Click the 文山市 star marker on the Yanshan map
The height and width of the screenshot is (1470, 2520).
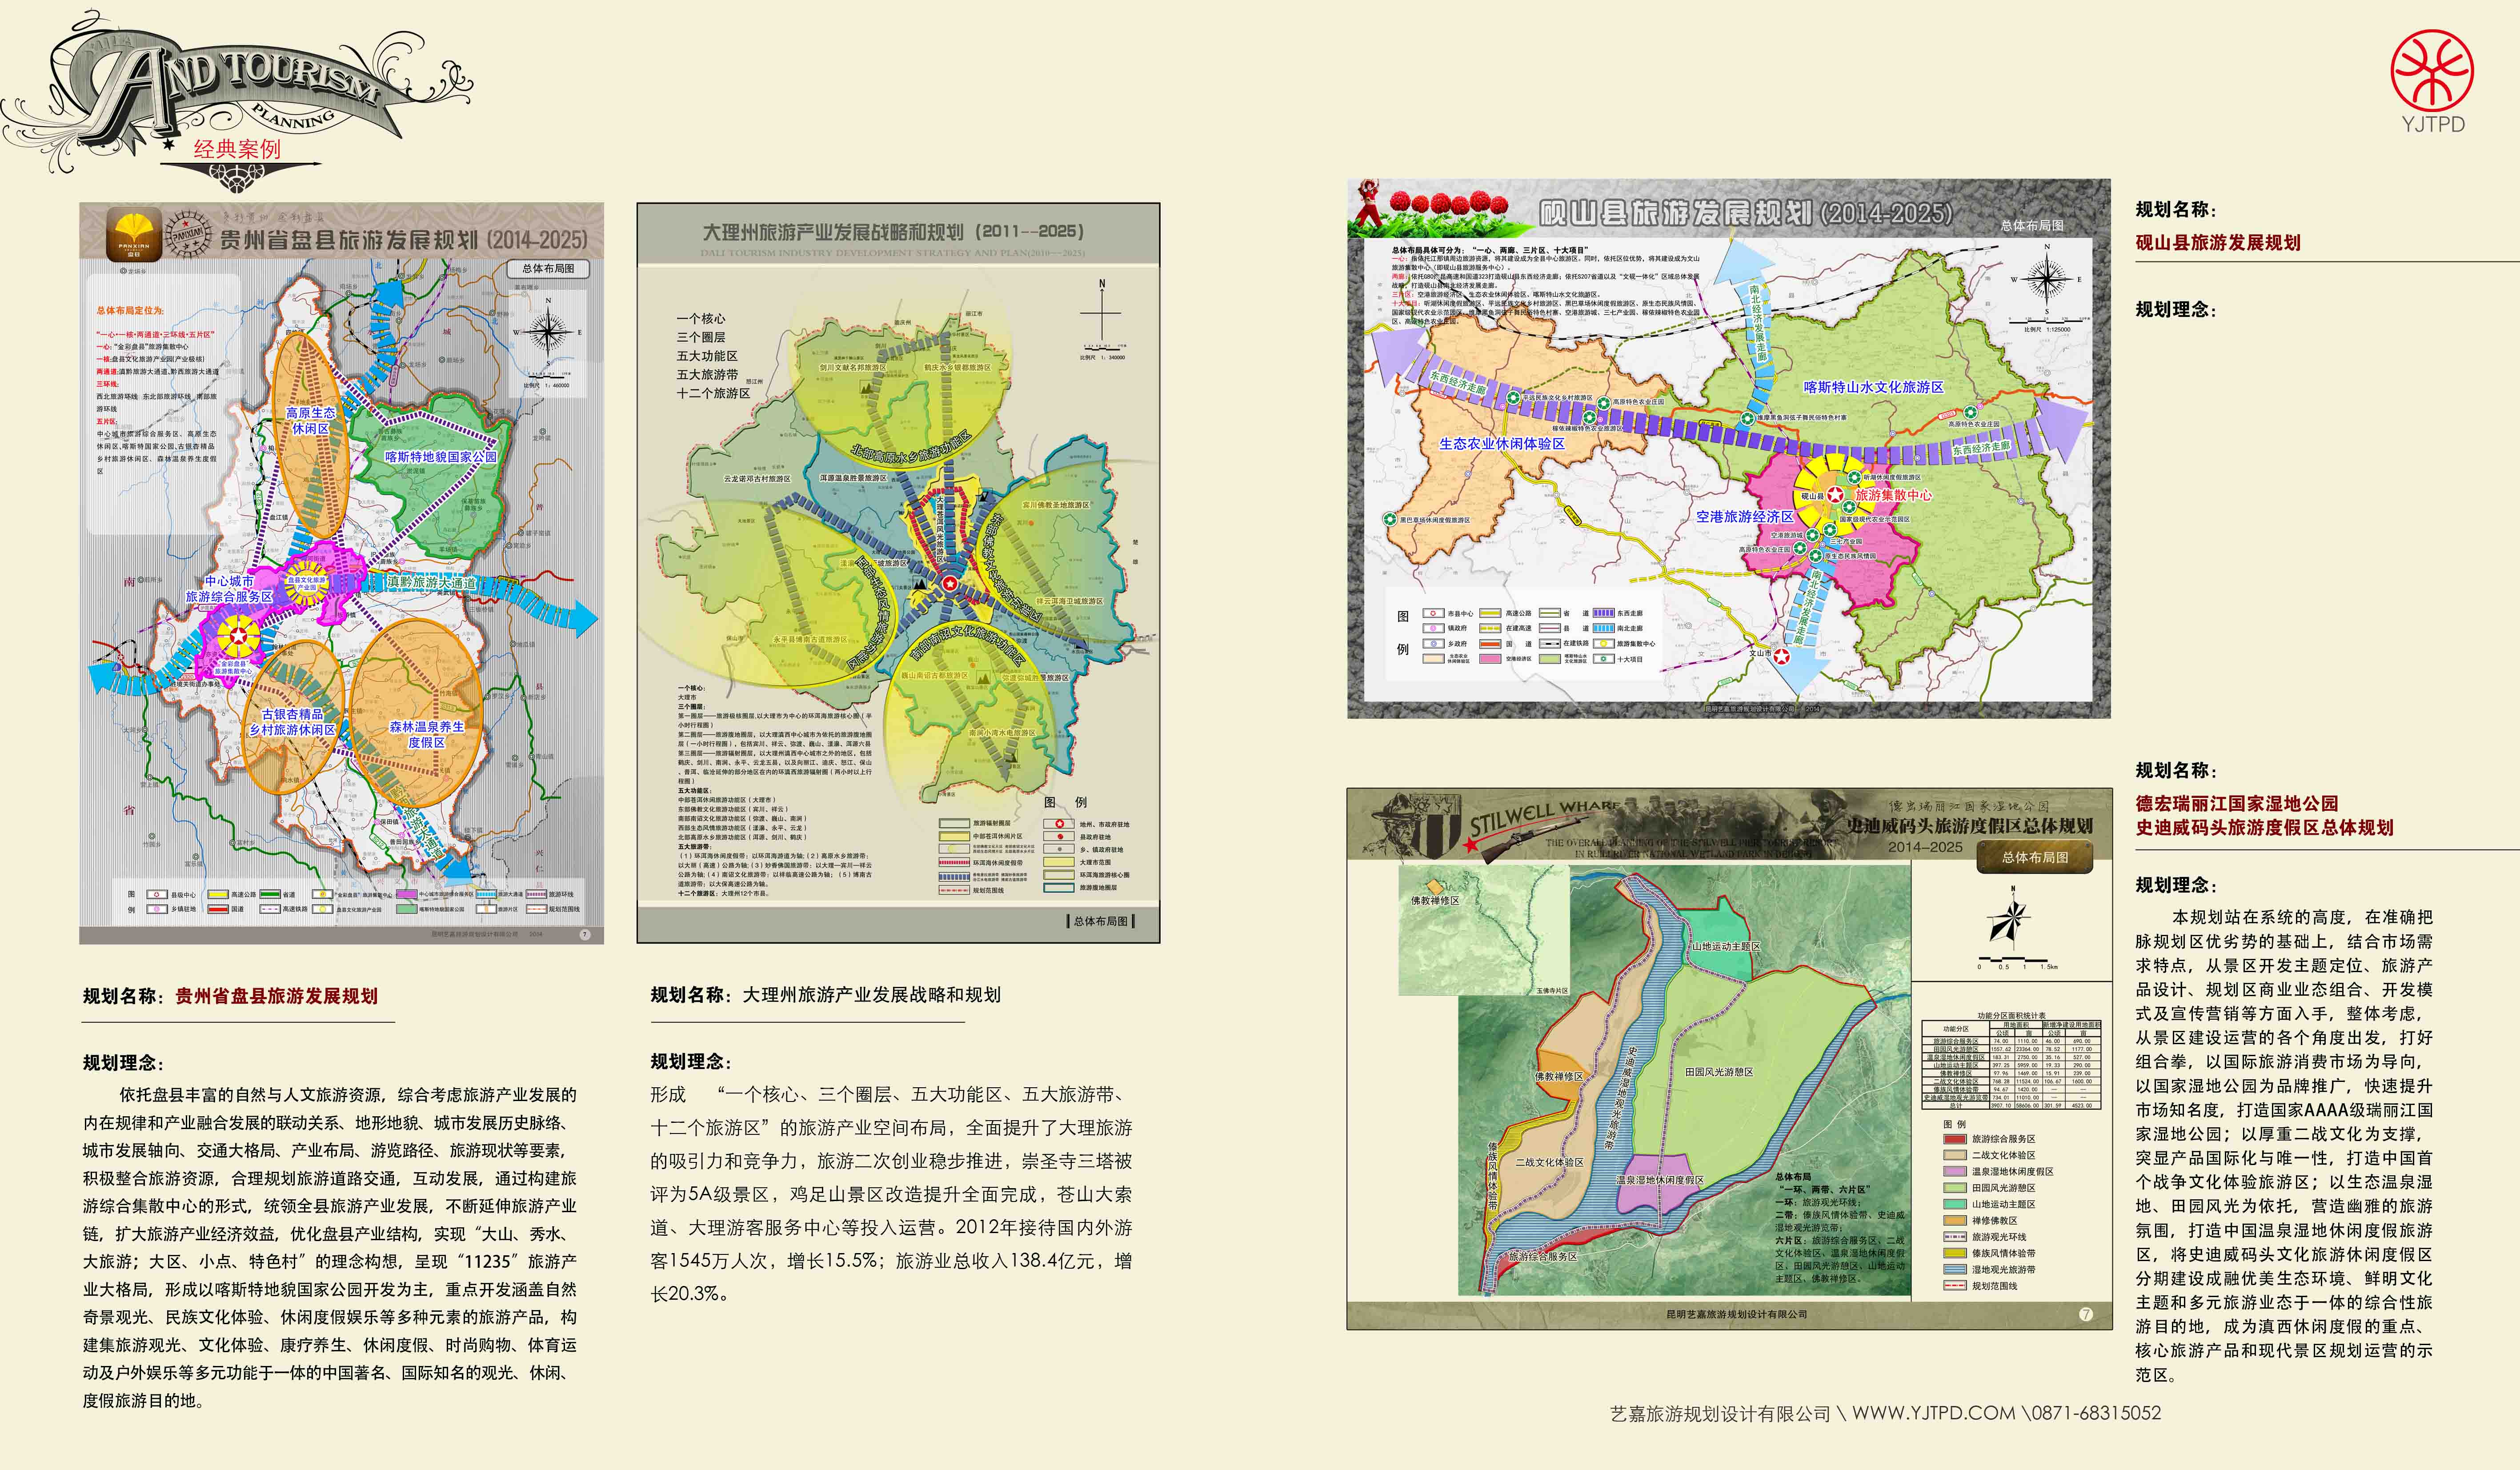[1782, 656]
